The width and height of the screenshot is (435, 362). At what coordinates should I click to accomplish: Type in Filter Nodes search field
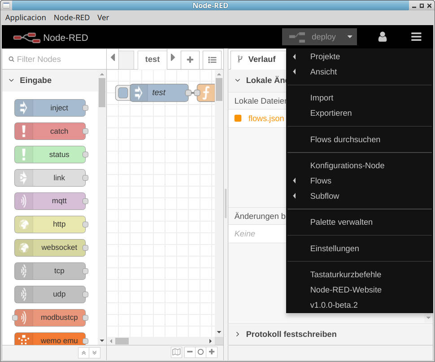(x=54, y=59)
